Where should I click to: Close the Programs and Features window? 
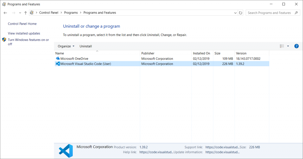pos(296,4)
